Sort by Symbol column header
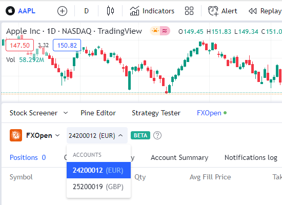This screenshot has height=205, width=282. coord(21,177)
